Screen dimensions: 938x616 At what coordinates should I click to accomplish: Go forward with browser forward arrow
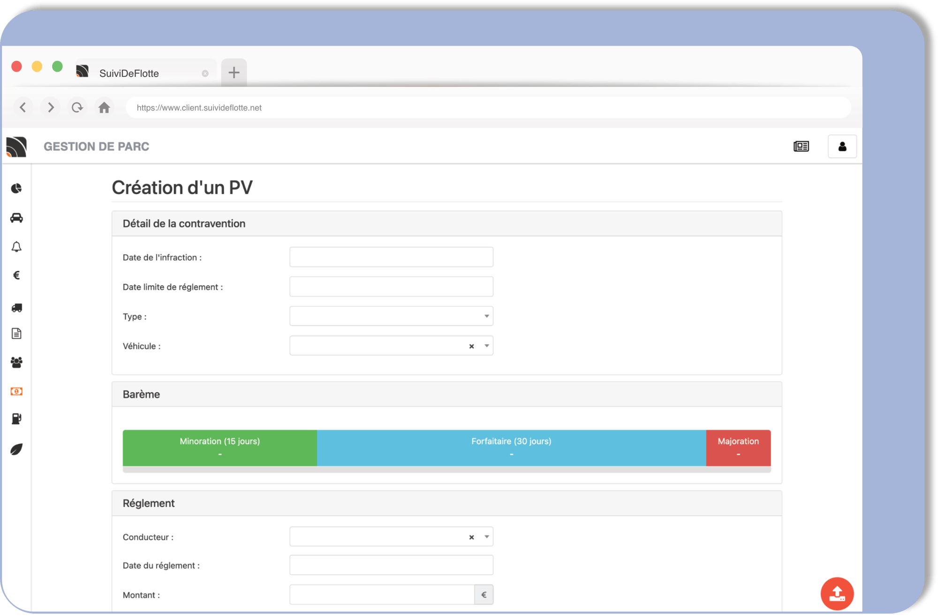click(51, 107)
